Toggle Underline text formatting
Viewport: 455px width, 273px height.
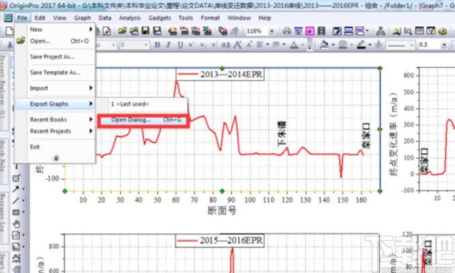click(180, 45)
